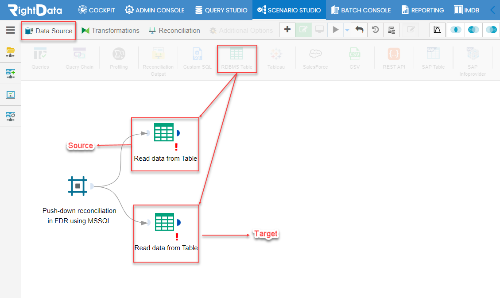The height and width of the screenshot is (298, 500).
Task: Click the open folder scenario sidebar icon
Action: coord(11,52)
